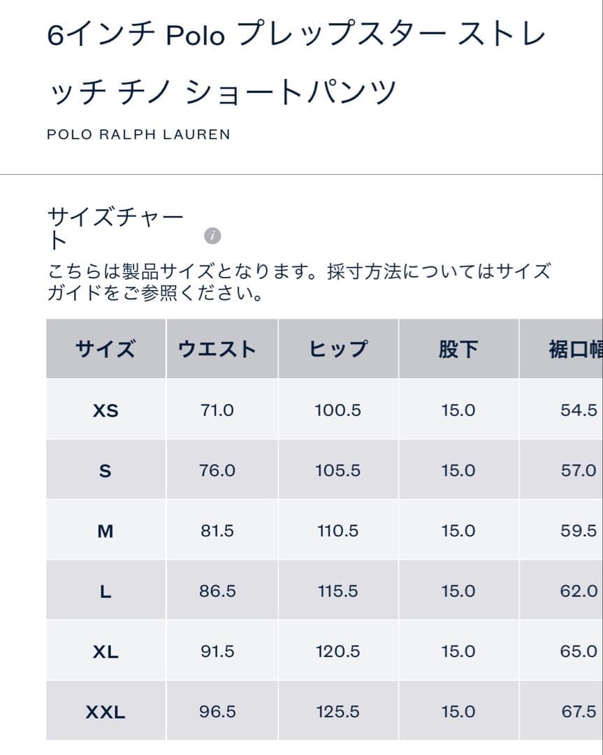Click the ウエスト column header
Screen dimensions: 603x755
tap(217, 349)
